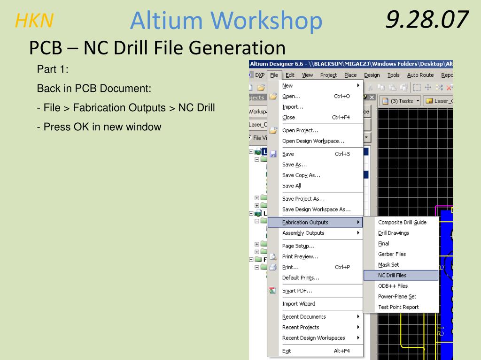Screen dimensions: 481x360
Task: Choose Import... from the File menu
Action: pyautogui.click(x=316, y=107)
